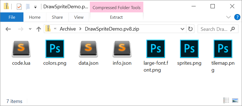242x106 pixels.
Task: Switch to details view layout
Action: [226, 100]
